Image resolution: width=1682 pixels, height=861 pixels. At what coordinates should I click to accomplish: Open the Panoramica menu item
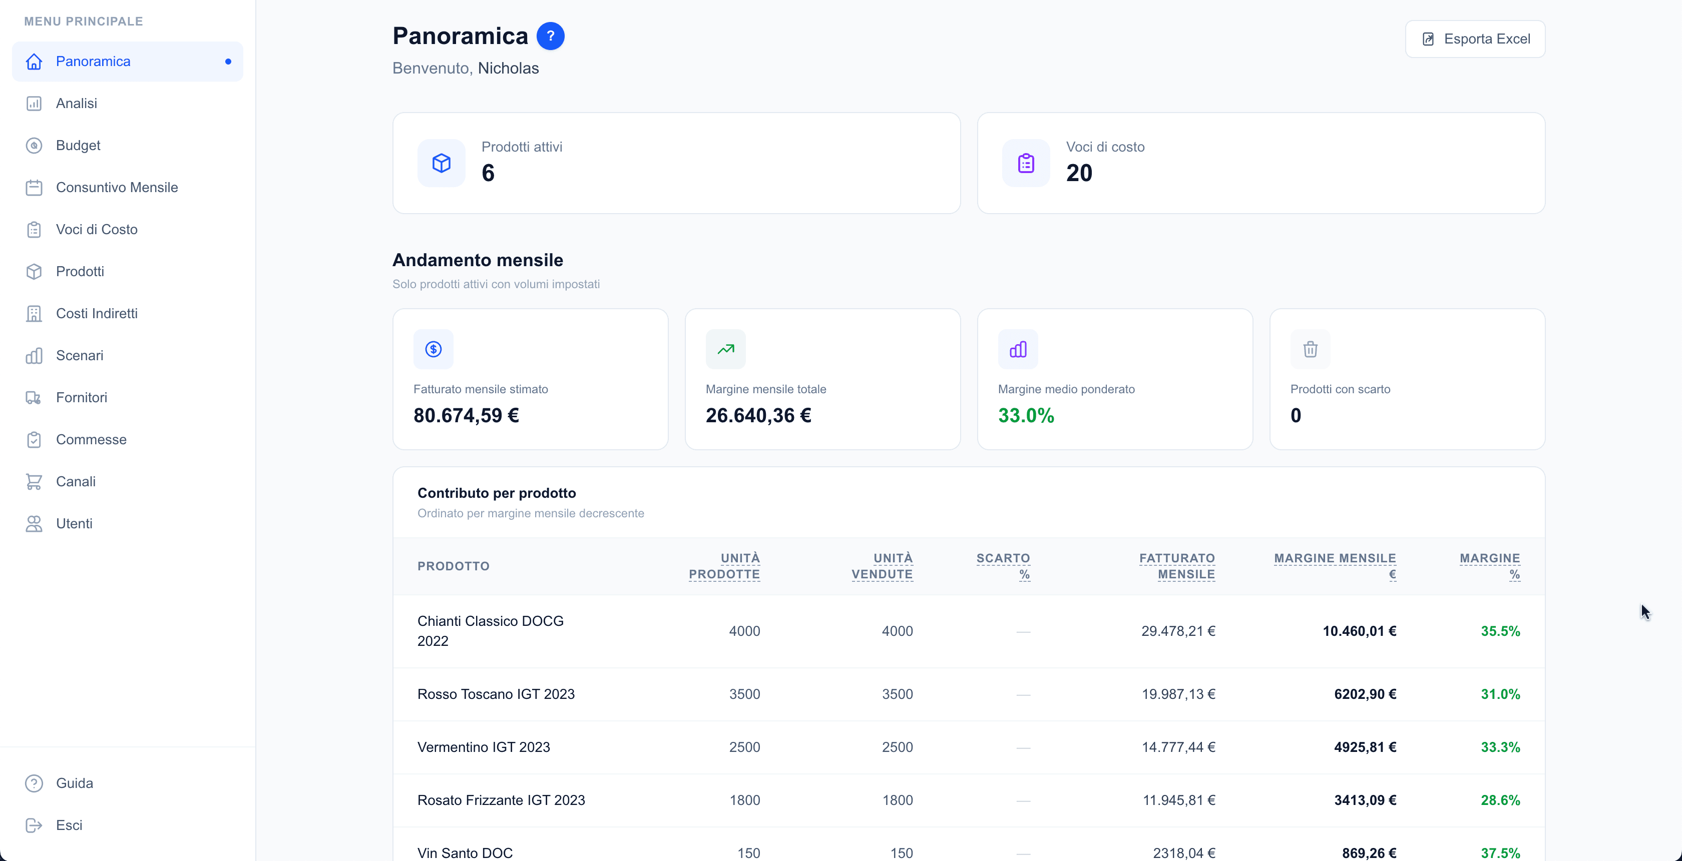click(127, 62)
